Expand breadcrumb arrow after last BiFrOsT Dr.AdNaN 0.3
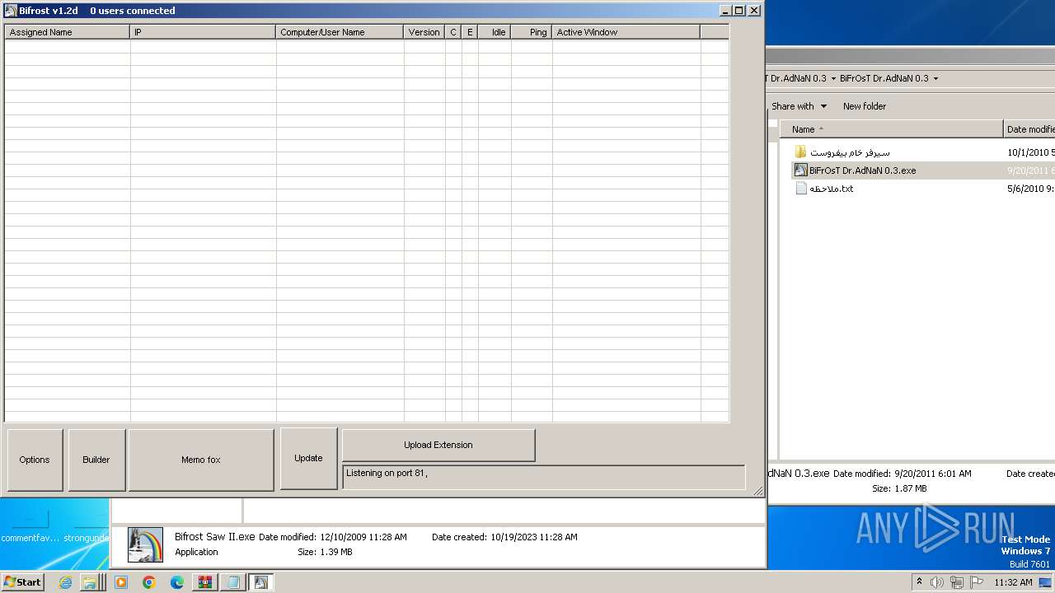 pyautogui.click(x=935, y=79)
